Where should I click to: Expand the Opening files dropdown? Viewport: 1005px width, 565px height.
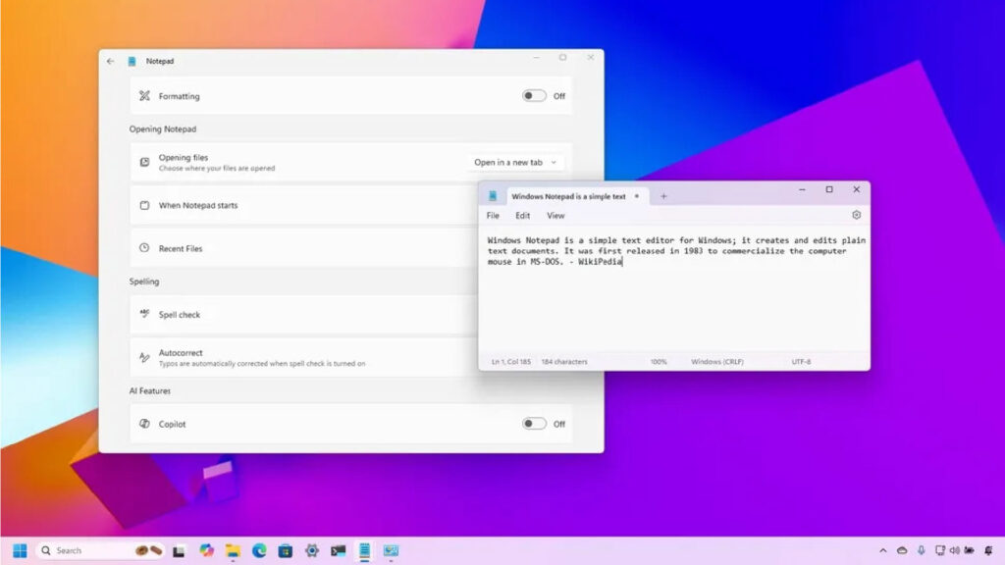point(515,162)
